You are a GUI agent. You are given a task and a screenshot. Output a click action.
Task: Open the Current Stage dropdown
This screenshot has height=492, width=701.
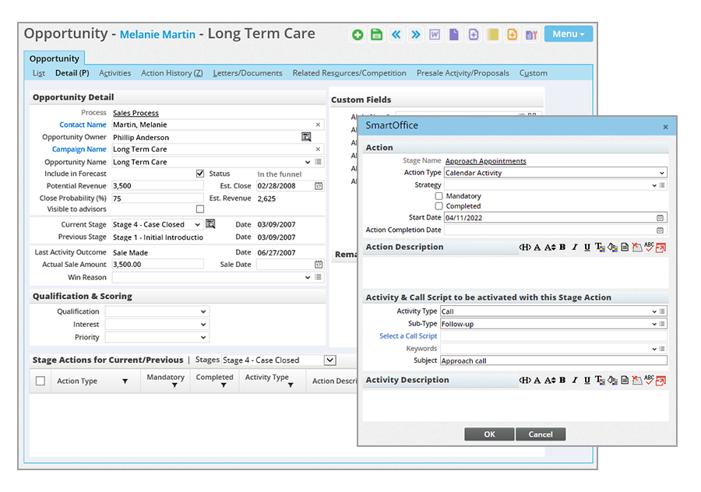197,224
